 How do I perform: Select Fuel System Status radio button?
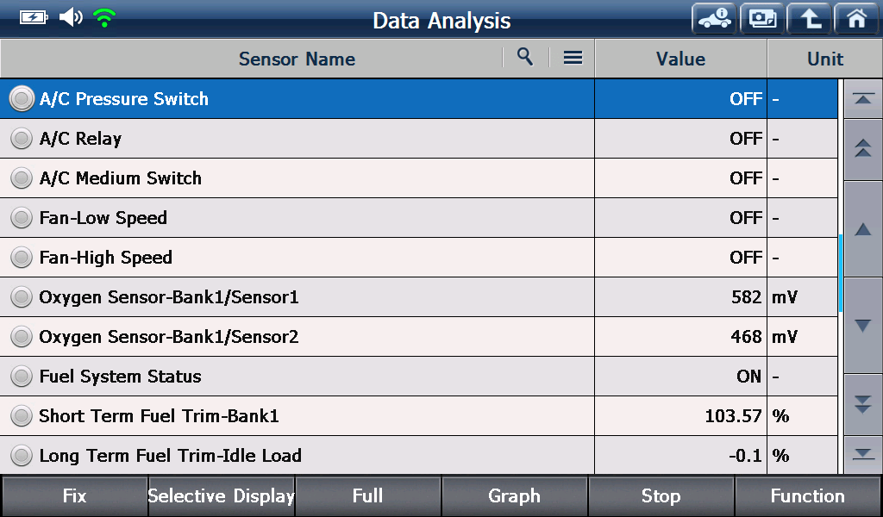(x=22, y=377)
